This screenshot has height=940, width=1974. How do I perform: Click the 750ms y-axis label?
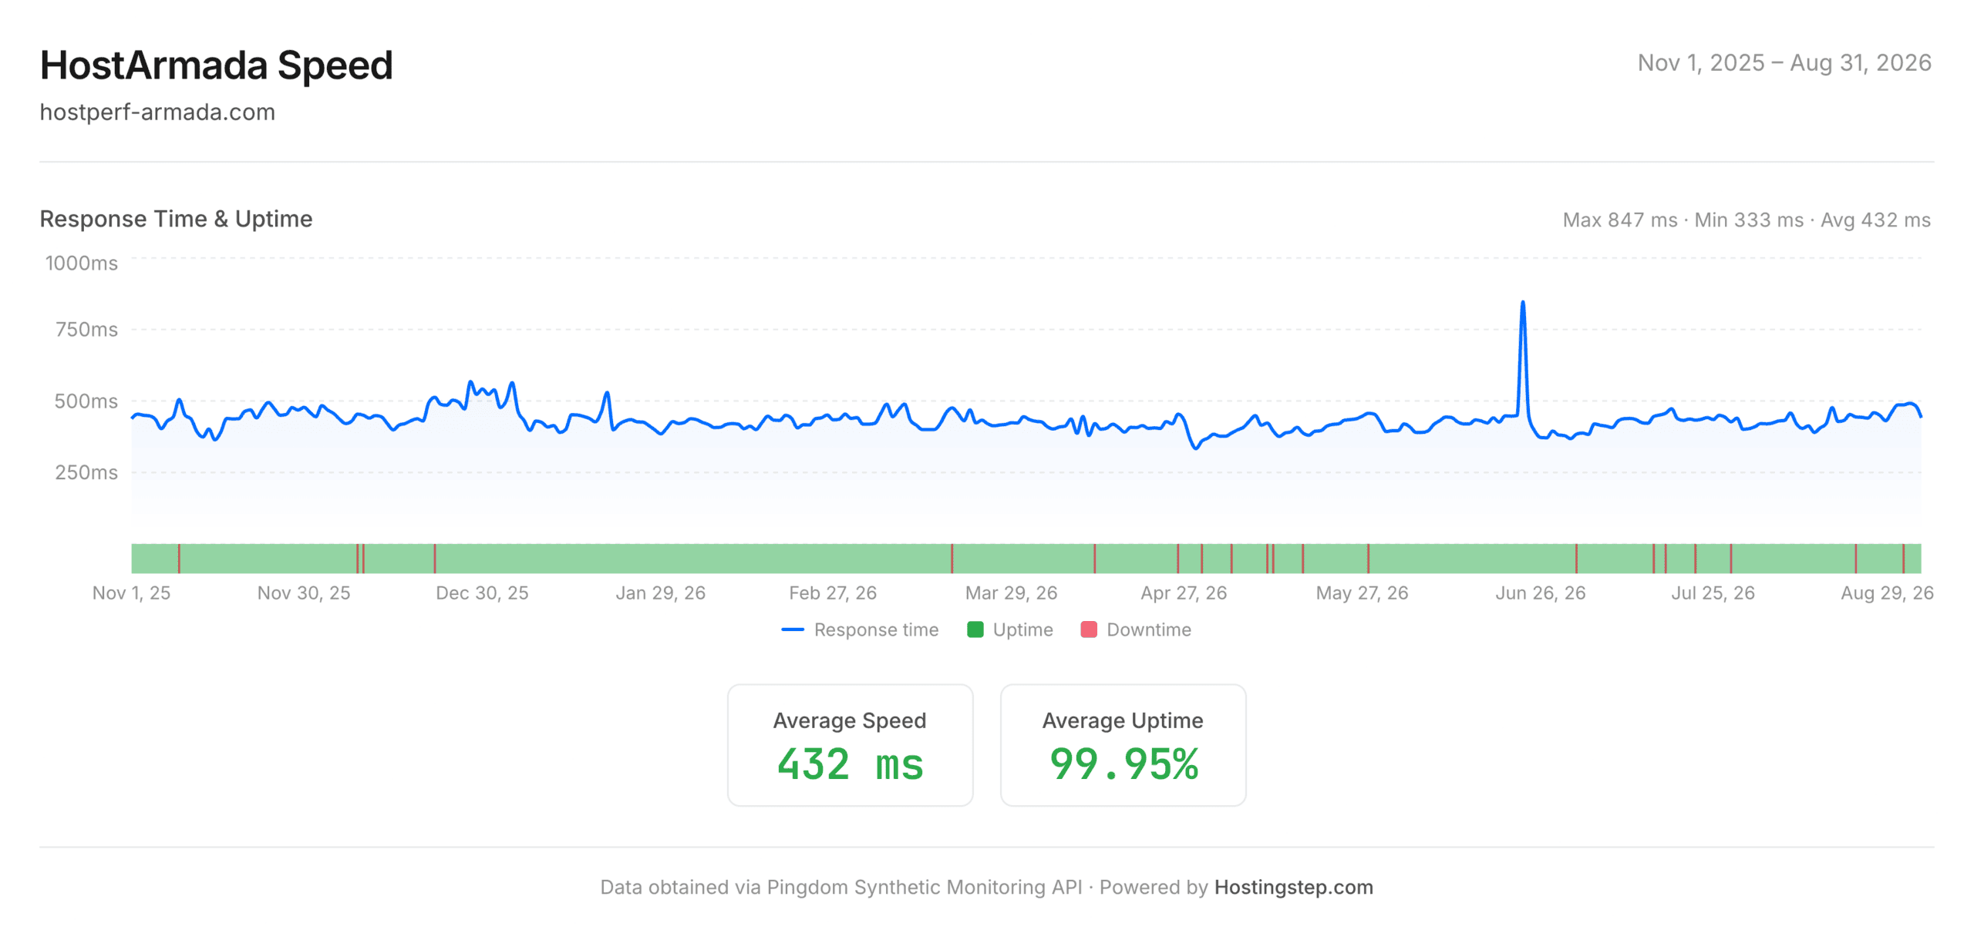click(x=86, y=330)
